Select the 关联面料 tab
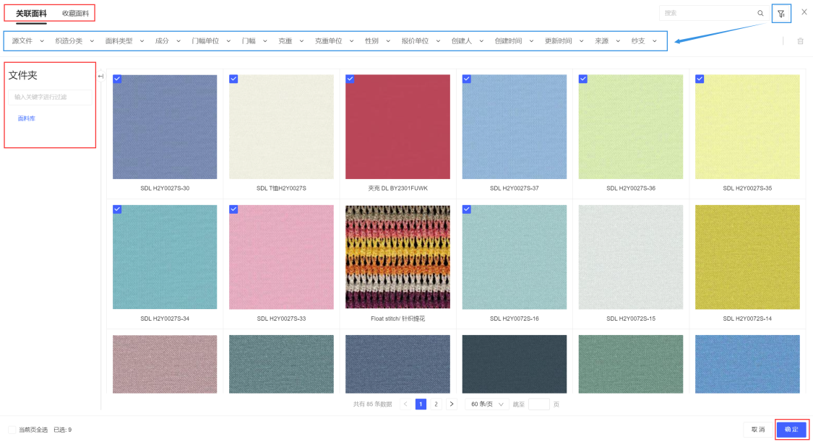The image size is (813, 442). [x=31, y=13]
